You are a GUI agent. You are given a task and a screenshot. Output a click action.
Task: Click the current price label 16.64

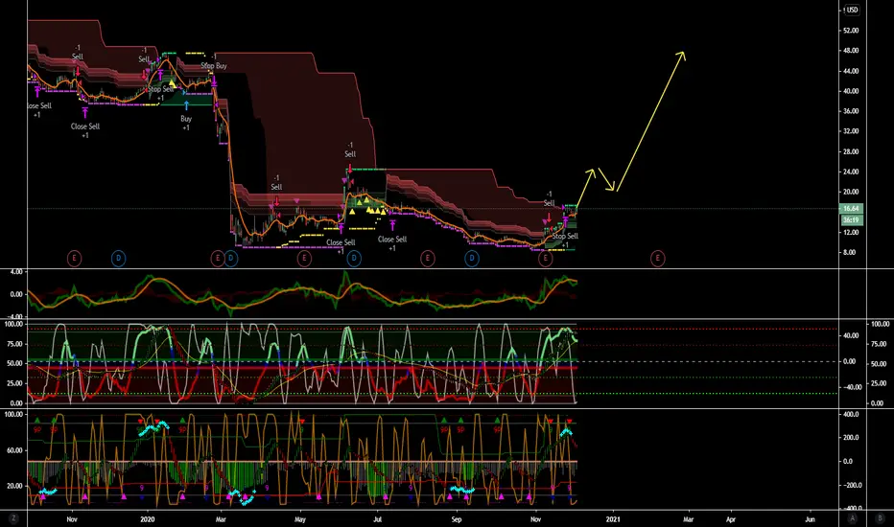(851, 209)
